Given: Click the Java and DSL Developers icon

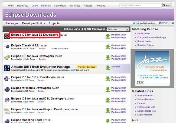Looking at the screenshot, I should coord(7,100).
